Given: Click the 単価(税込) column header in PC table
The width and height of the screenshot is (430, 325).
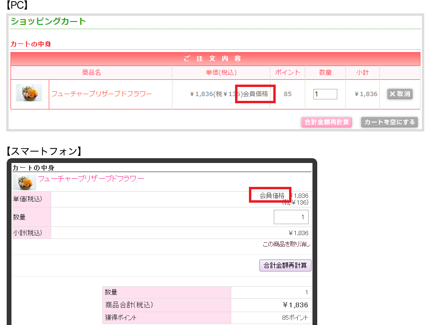Looking at the screenshot, I should point(221,73).
